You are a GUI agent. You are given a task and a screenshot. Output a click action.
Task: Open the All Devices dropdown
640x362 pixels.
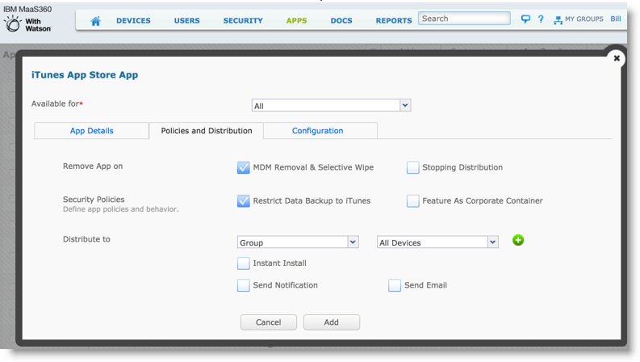(437, 242)
